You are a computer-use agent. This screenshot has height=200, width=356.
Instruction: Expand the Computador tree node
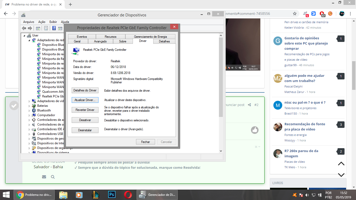click(29, 115)
